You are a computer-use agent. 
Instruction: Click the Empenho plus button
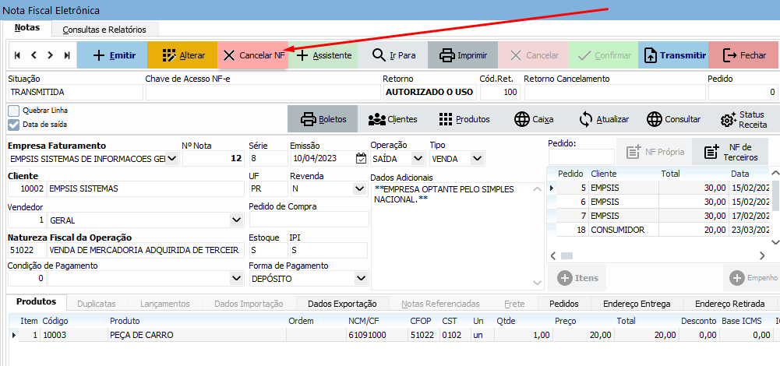pos(753,278)
